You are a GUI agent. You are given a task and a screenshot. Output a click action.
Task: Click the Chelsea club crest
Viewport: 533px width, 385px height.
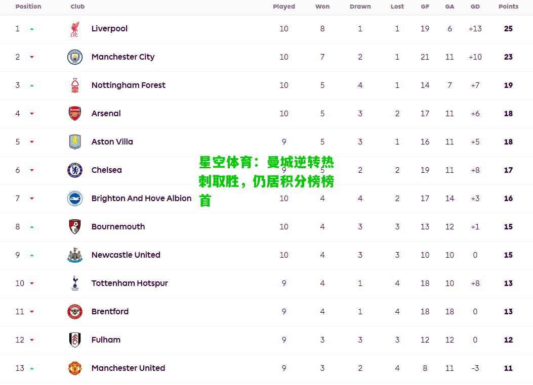coord(75,170)
